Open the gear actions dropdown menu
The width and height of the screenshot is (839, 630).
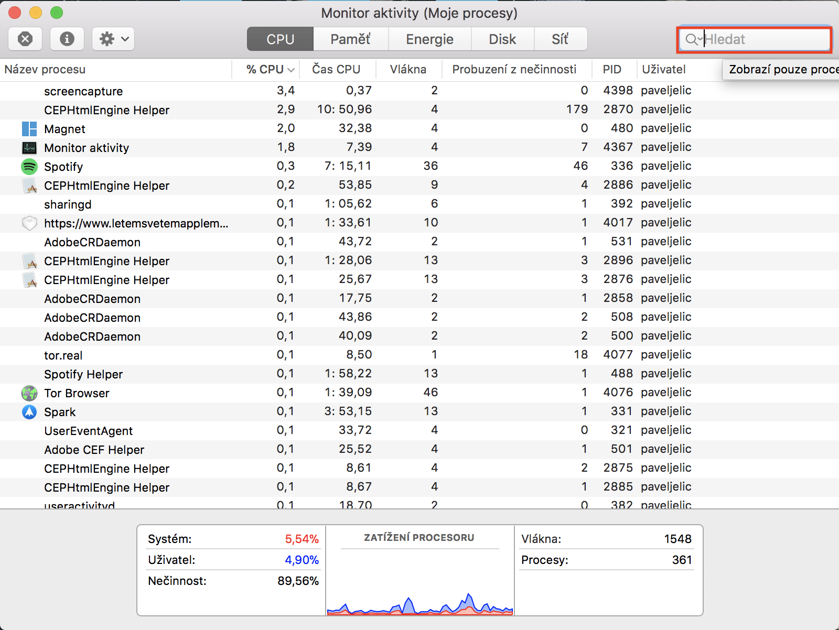(x=113, y=39)
